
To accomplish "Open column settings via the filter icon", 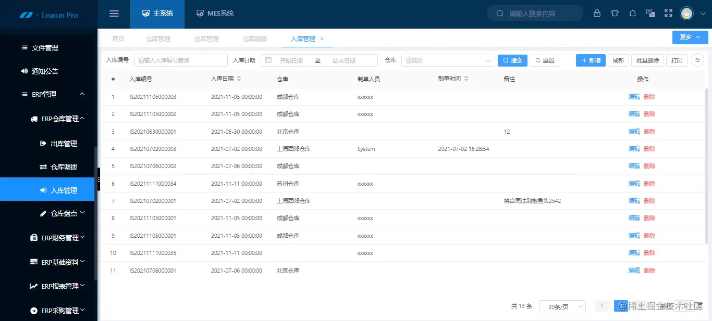I will (x=697, y=60).
